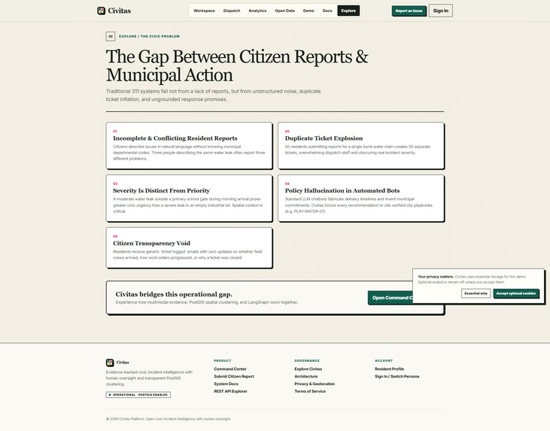
Task: Open the Incomplete & Conflicting Resident Reports card
Action: (x=189, y=145)
